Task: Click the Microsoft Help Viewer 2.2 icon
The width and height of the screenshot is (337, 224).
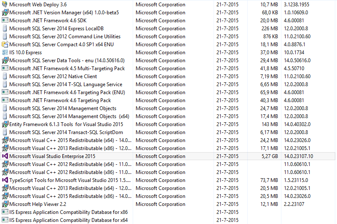Action: pos(5,204)
